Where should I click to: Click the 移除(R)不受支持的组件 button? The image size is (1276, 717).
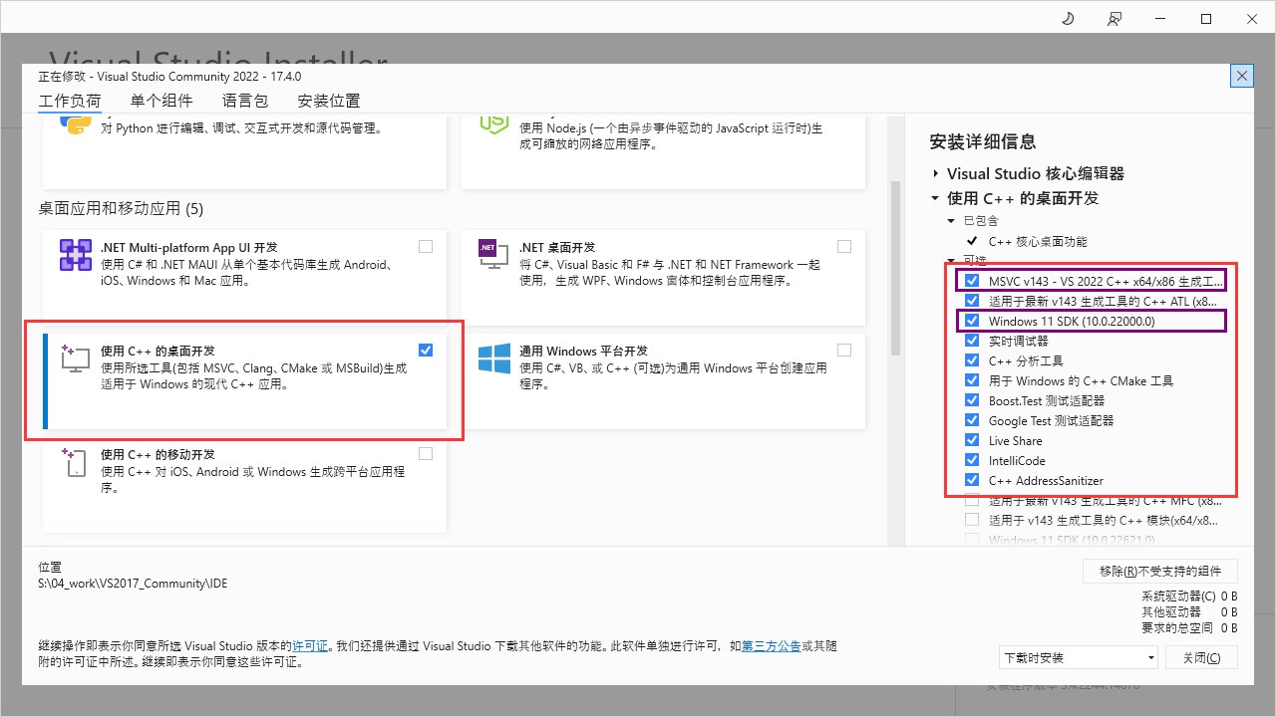click(1160, 571)
